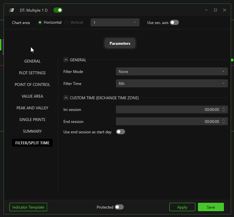
Task: Open the Filter Time dropdown
Action: point(172,84)
